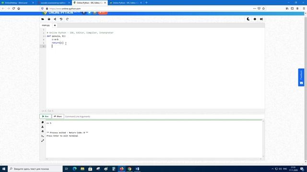Click the terminal vertical scrollbar
The image size is (307, 172).
[x=263, y=139]
